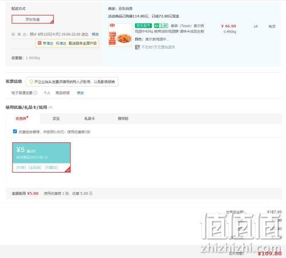Viewport: 286px width, 258px height.
Task: Click the red badge icon on product image
Action: (112, 25)
